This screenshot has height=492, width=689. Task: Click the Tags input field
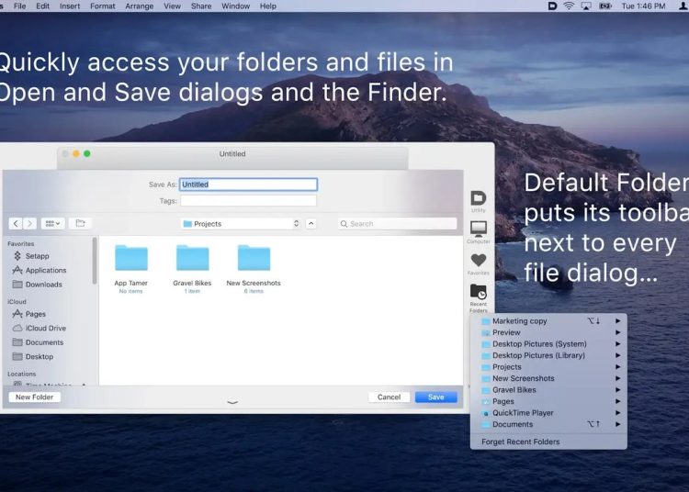(x=248, y=200)
